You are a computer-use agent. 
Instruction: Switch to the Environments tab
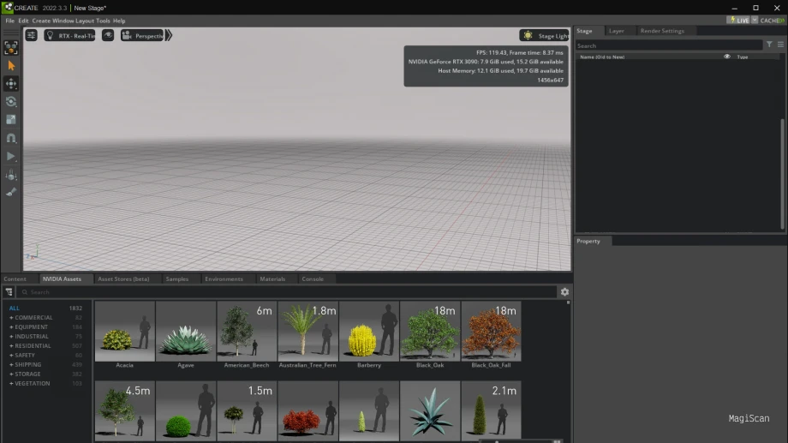(x=224, y=278)
